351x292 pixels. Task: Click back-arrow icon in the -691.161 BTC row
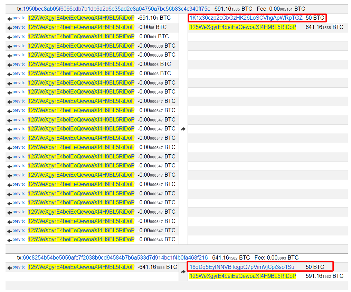(10, 19)
